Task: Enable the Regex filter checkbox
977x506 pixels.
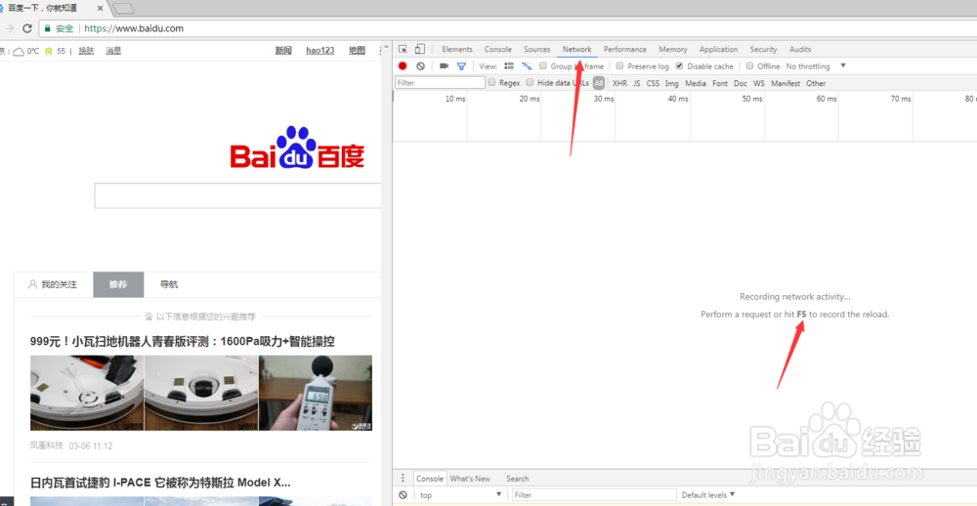Action: 492,82
